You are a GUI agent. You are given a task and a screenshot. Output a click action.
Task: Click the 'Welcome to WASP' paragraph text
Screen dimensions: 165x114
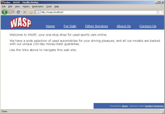[58, 35]
